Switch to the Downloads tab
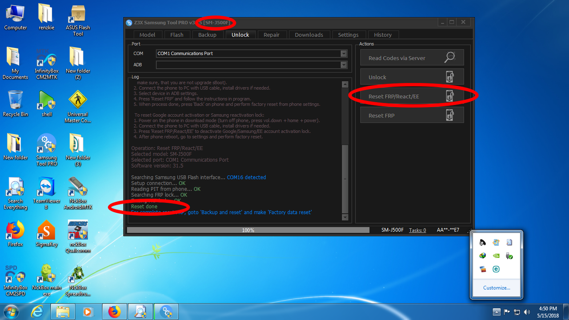 click(309, 35)
